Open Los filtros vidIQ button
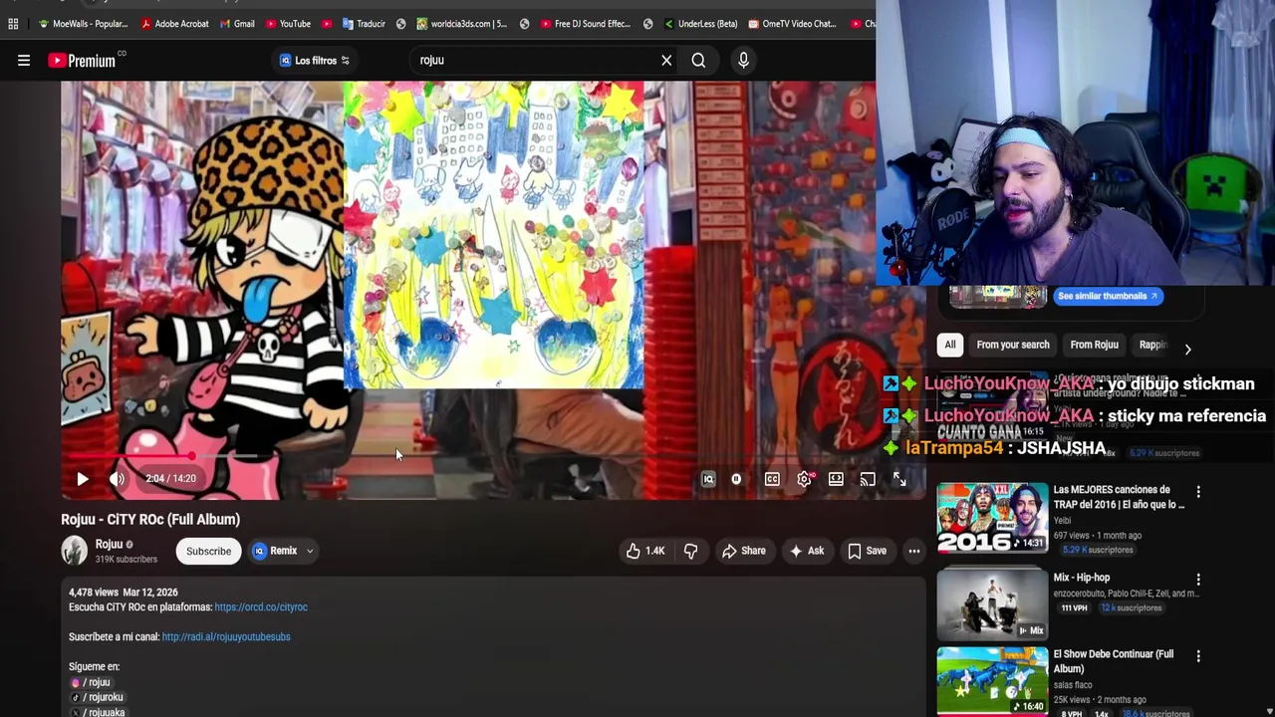 coord(314,61)
